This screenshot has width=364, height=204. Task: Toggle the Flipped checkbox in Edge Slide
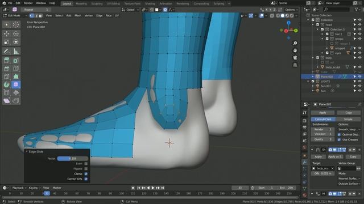pyautogui.click(x=86, y=169)
